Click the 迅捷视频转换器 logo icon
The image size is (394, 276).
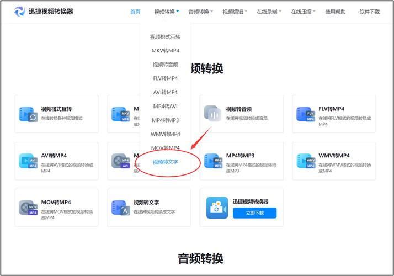pos(20,12)
